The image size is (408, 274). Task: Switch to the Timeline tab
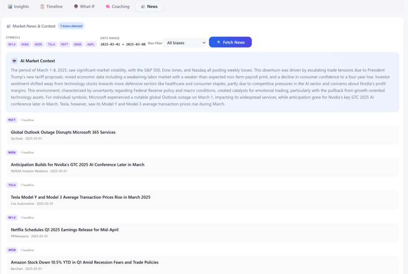click(51, 7)
